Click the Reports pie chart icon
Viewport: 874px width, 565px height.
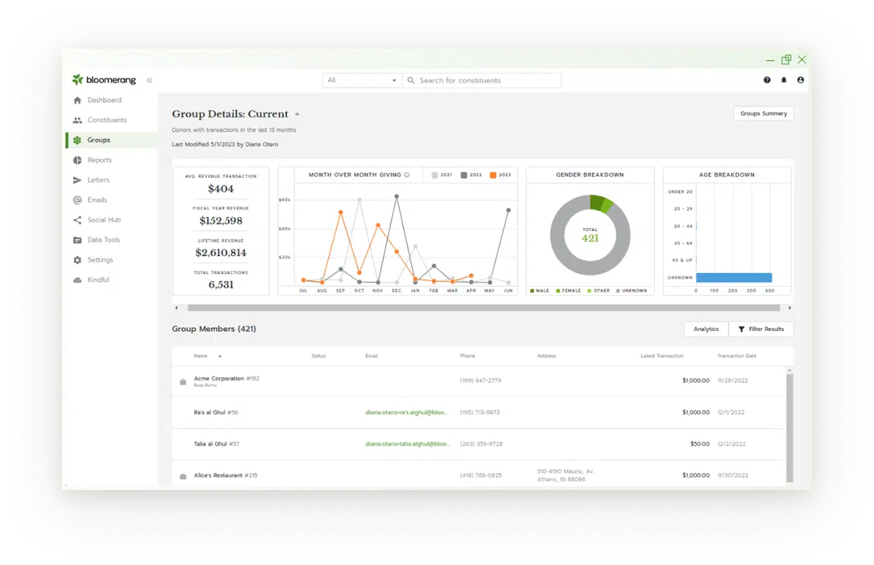pyautogui.click(x=77, y=160)
